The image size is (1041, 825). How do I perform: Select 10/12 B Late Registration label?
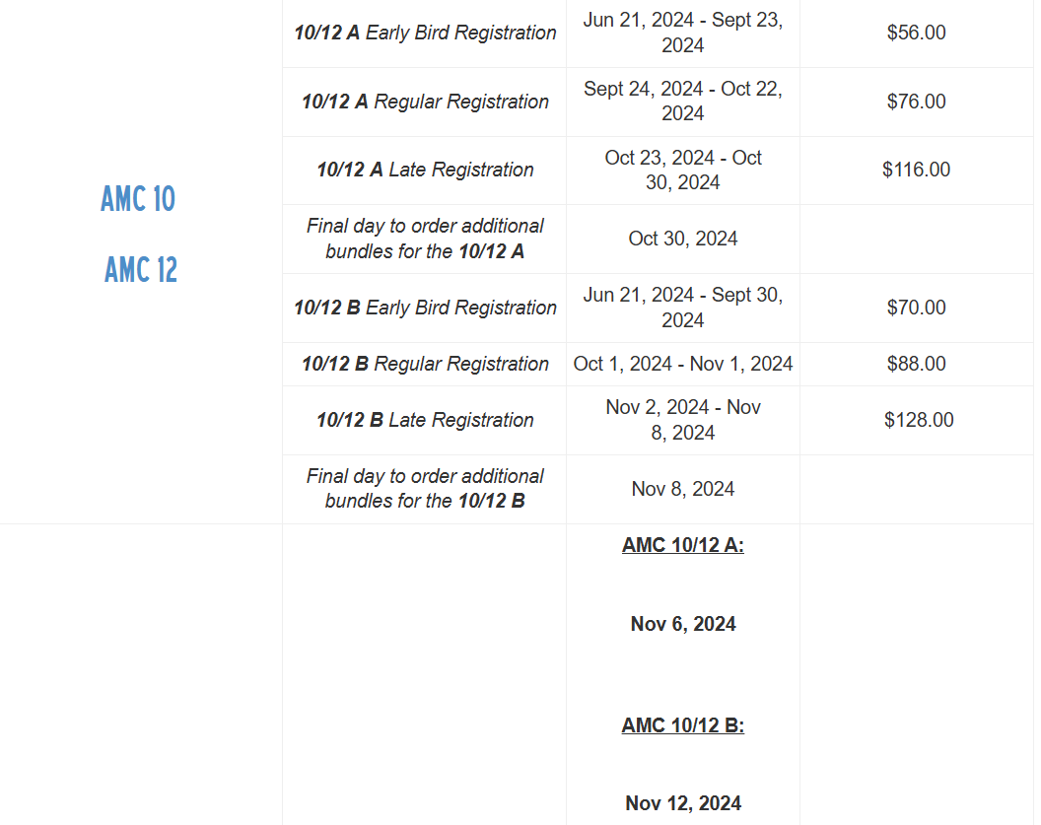click(x=425, y=420)
